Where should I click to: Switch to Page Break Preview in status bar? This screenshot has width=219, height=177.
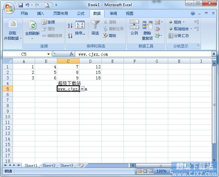[x=151, y=171]
